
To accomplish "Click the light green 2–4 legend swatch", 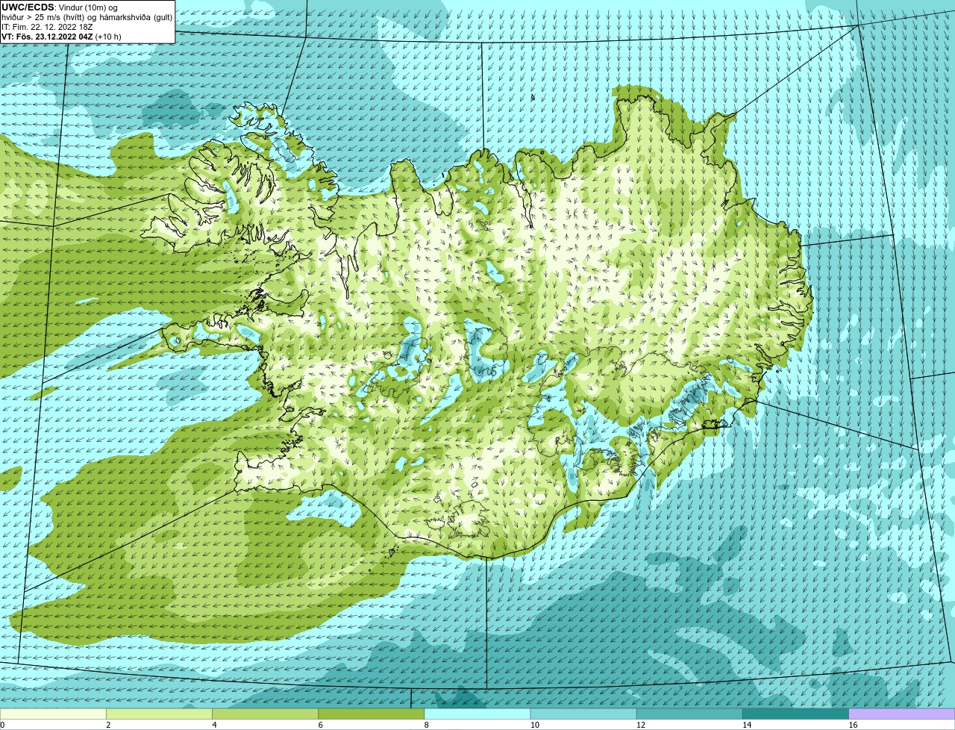I will click(x=159, y=714).
